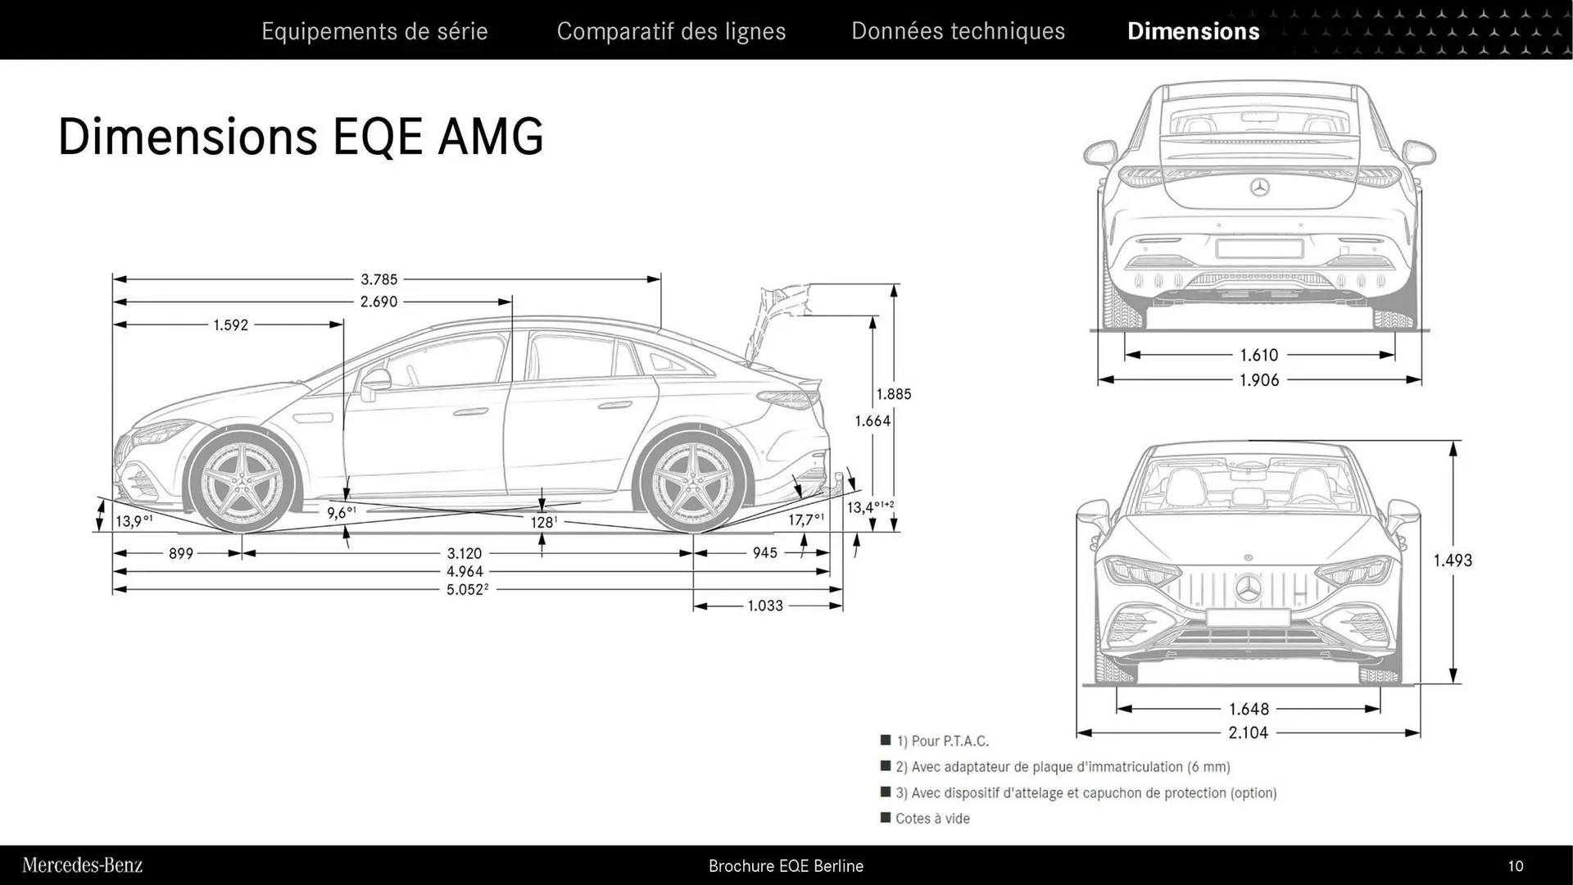
Task: Toggle the footnote marker for 'Pour P.T.A.C.'
Action: tap(886, 740)
